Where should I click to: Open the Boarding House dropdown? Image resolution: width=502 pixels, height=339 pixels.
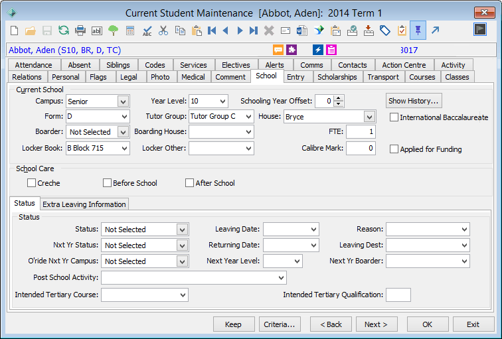(x=248, y=132)
